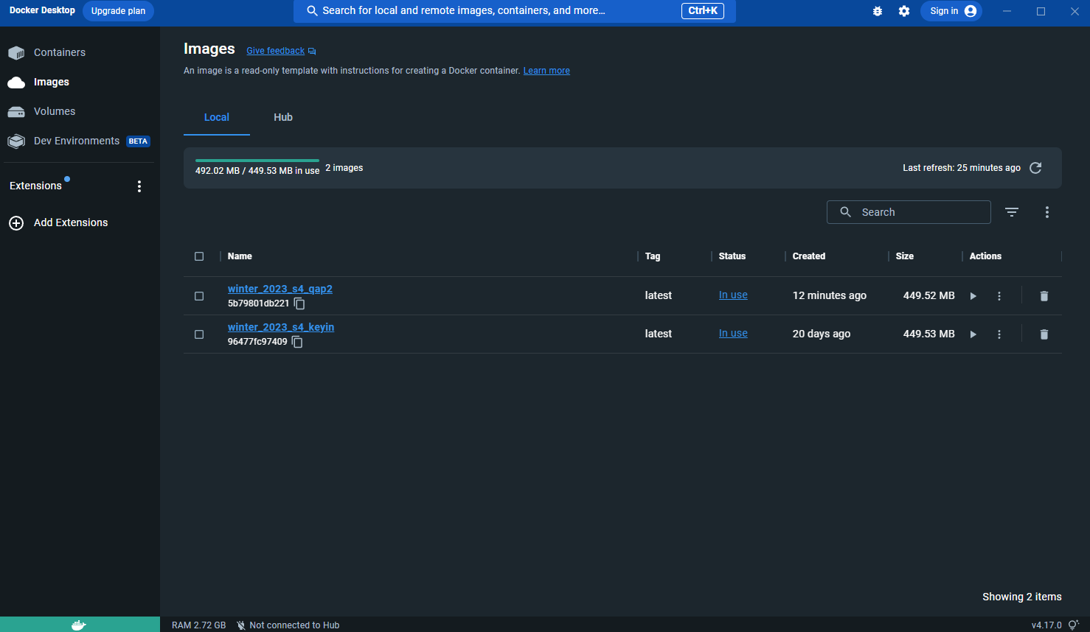Click the Add Extensions plus icon
Viewport: 1090px width, 632px height.
point(16,222)
